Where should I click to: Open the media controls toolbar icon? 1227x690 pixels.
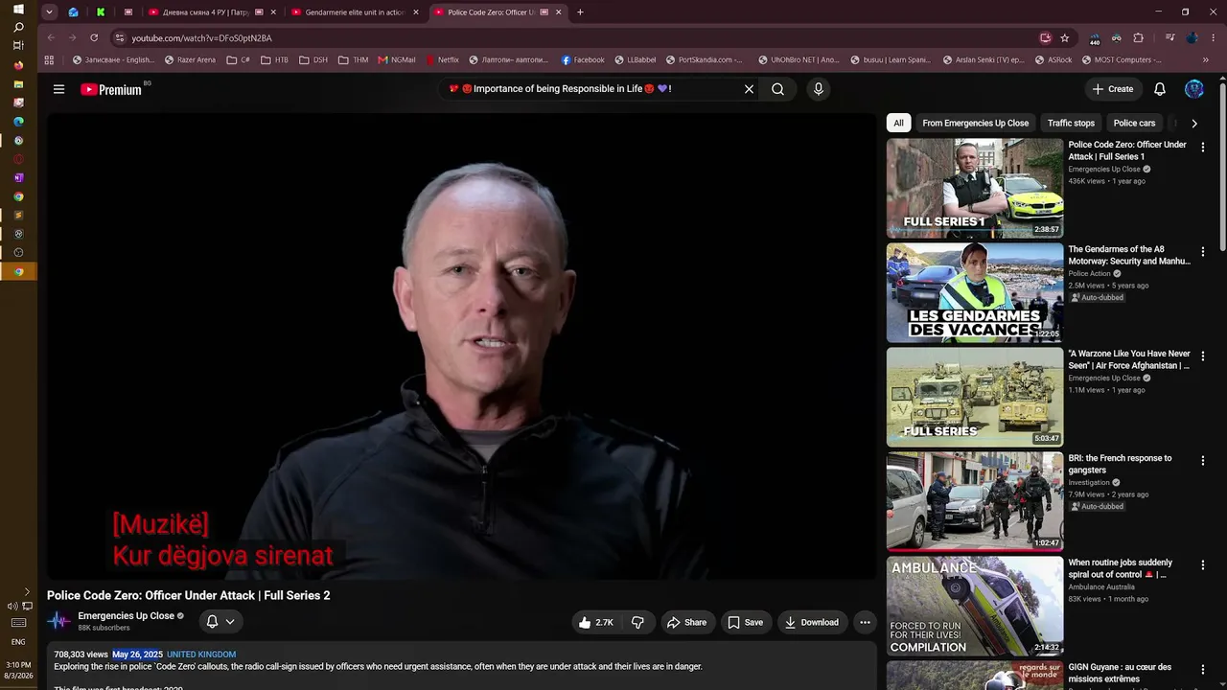click(1170, 38)
